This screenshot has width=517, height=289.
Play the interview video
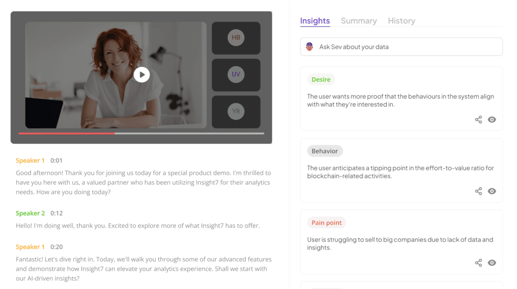coord(142,75)
